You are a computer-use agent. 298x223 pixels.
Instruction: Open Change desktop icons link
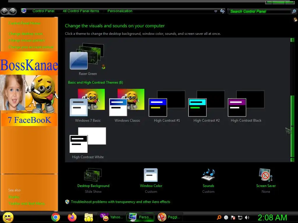pyautogui.click(x=26, y=34)
